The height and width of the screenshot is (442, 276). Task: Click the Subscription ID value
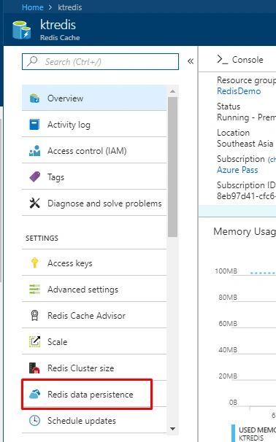pyautogui.click(x=246, y=196)
